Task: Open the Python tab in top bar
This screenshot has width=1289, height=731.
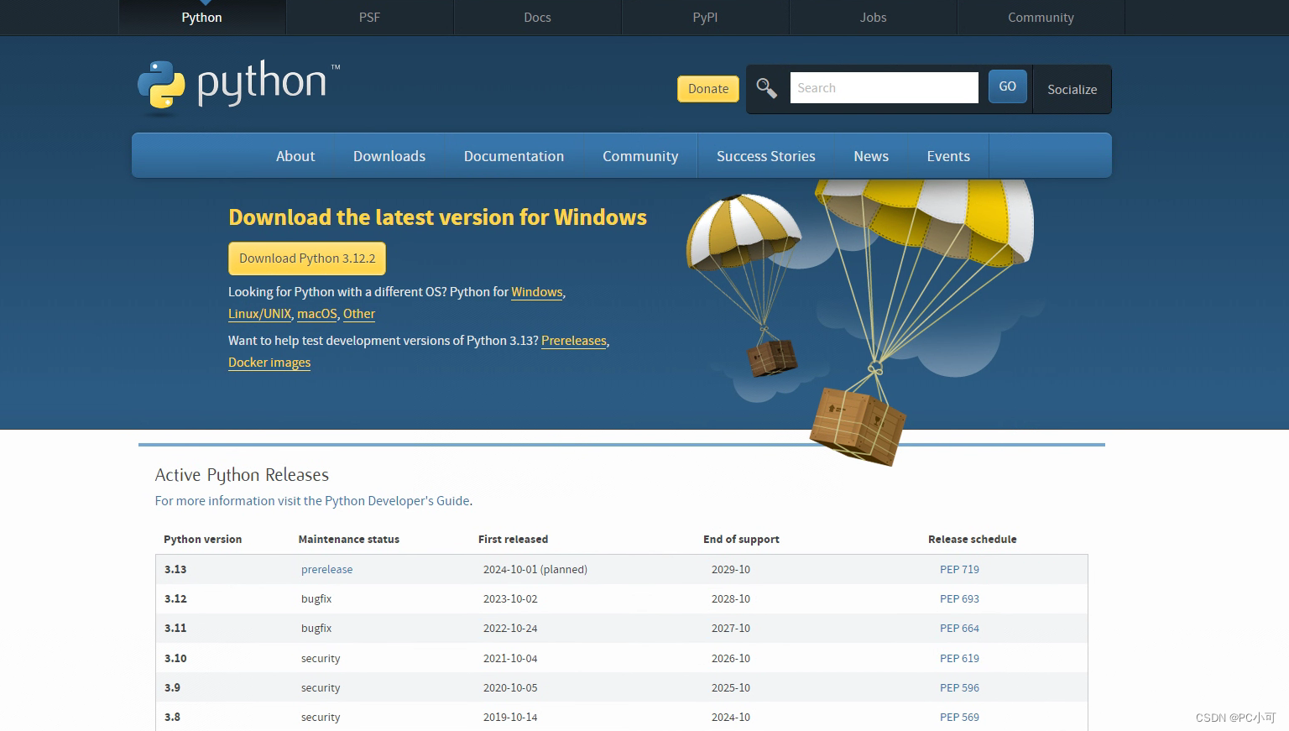Action: [x=202, y=18]
